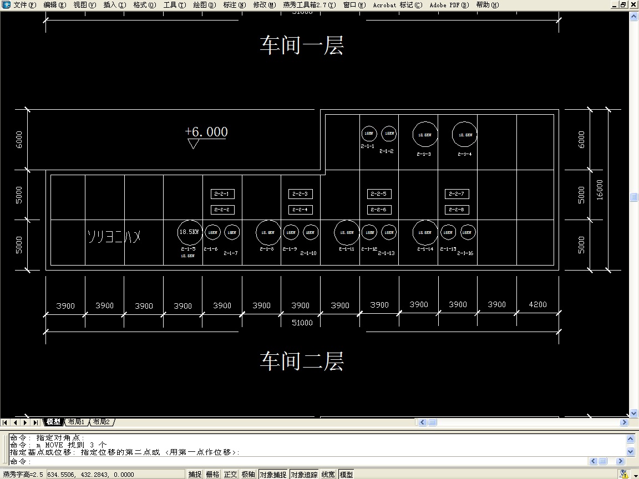Click previous layout tab arrow

click(x=15, y=422)
